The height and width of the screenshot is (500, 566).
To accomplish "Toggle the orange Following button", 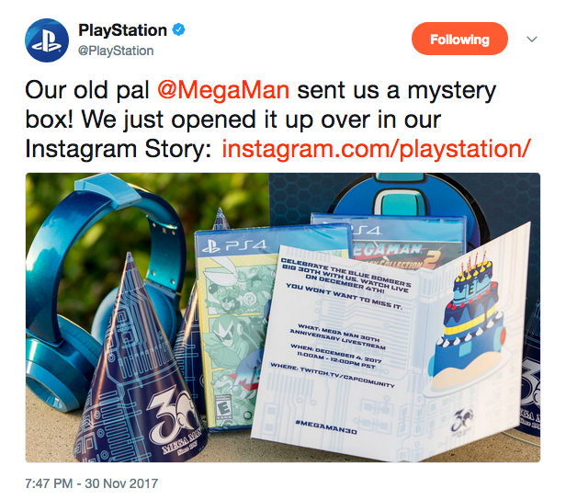I will coord(459,39).
